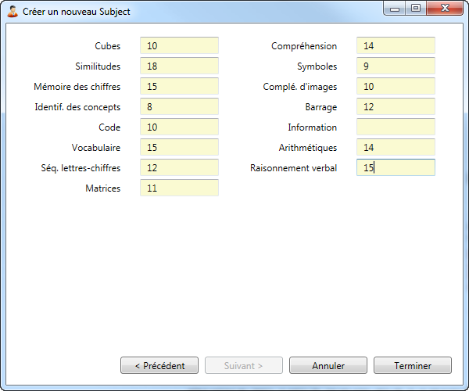Click the Précédent button
Screen dimensions: 469x391
point(159,365)
